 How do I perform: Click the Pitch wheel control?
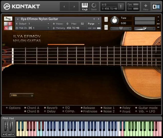[6, 126]
